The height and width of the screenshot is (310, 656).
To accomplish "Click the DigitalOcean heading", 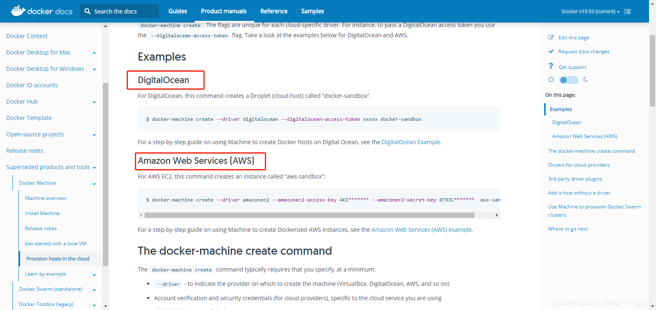I will (163, 80).
